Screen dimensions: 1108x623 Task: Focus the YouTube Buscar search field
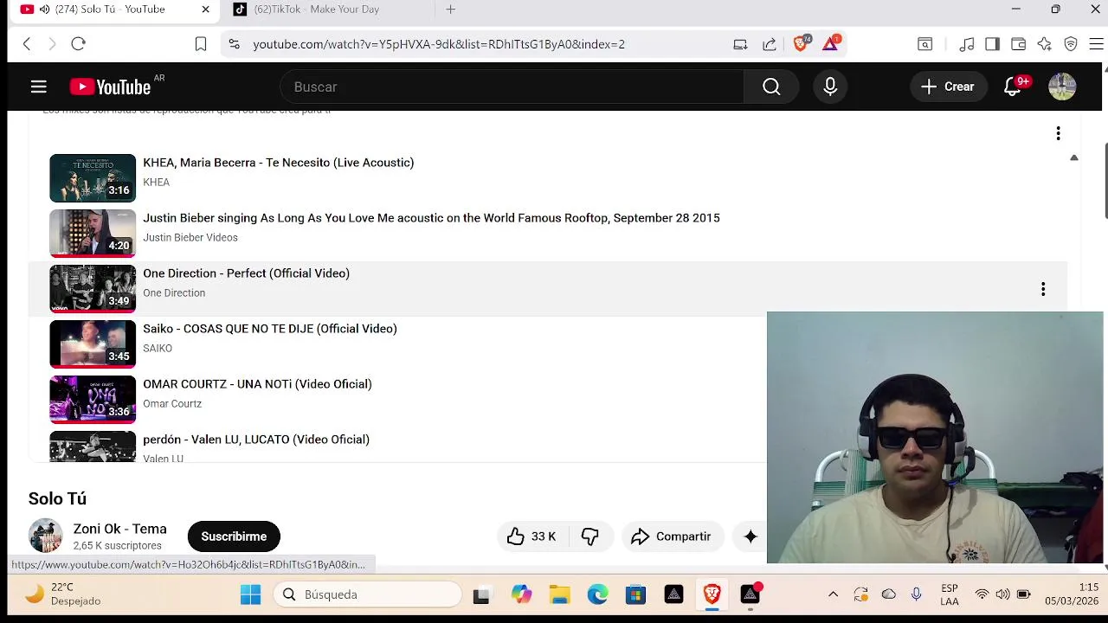click(x=512, y=87)
